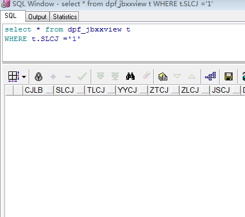Click the export query results icon

tap(163, 76)
